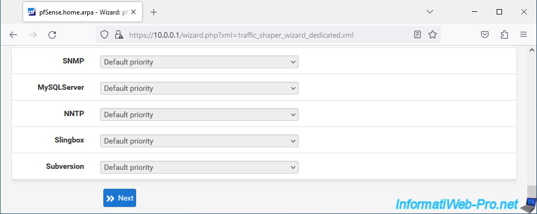Toggle reader view icon in address bar
Image resolution: width=537 pixels, height=214 pixels.
pyautogui.click(x=417, y=34)
